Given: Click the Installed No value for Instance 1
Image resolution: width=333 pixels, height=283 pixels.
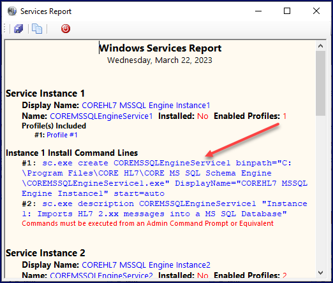Looking at the screenshot, I should click(x=203, y=116).
